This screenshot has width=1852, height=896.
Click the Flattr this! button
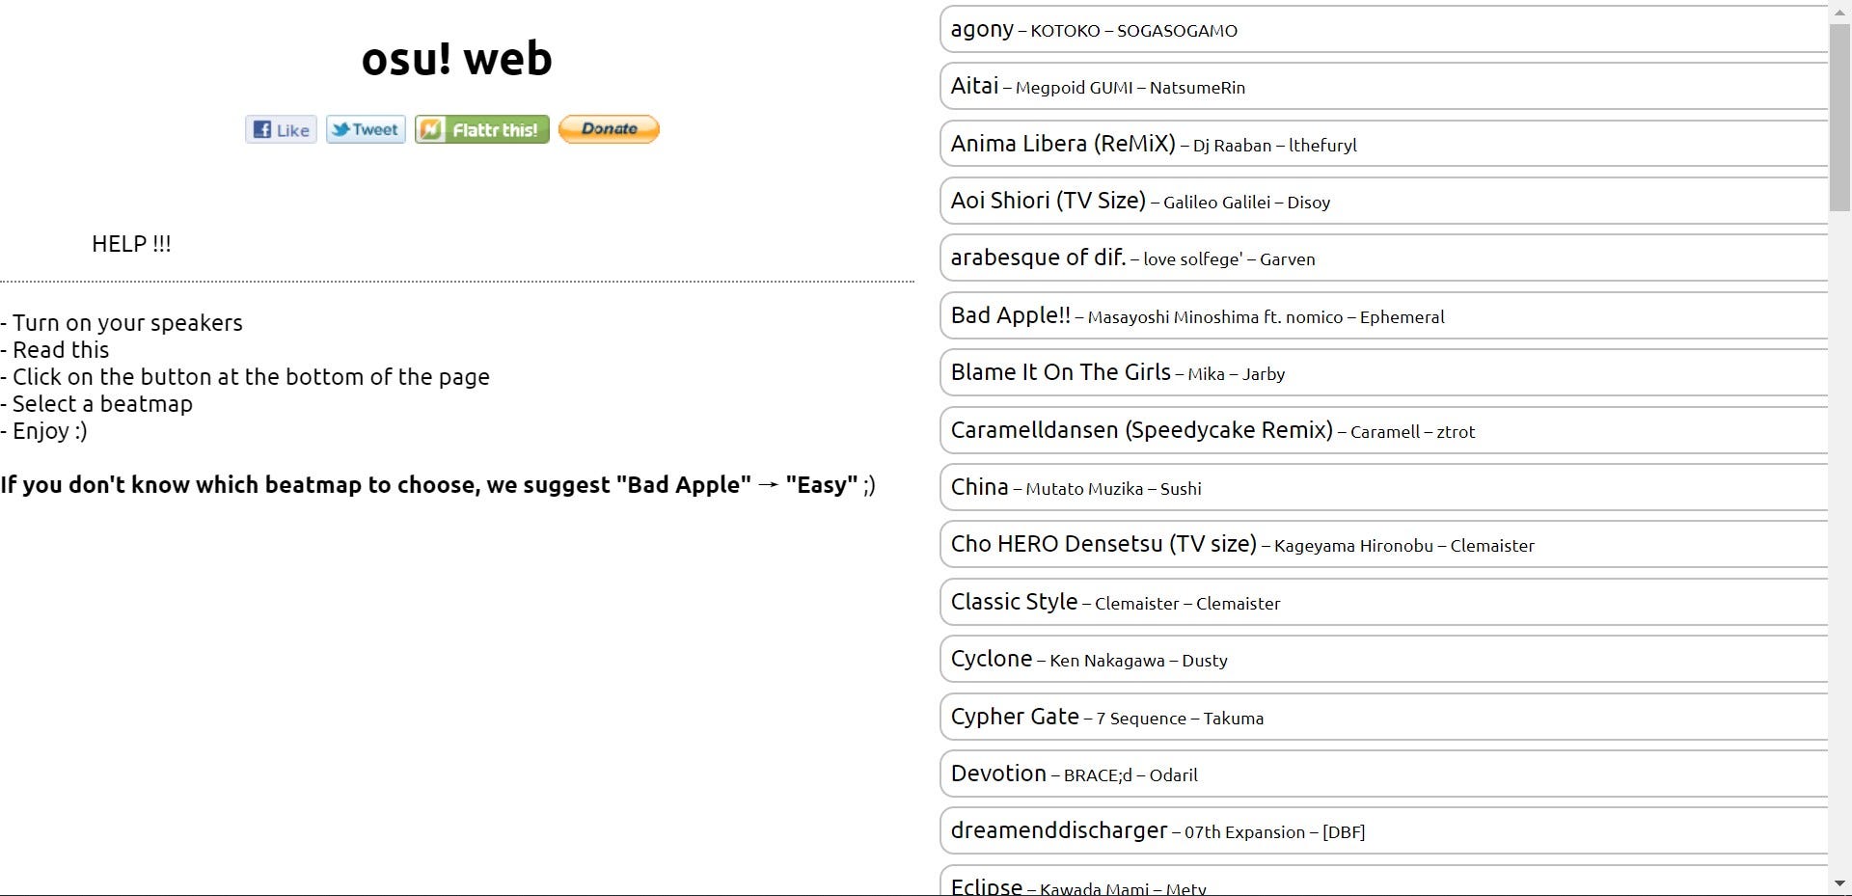point(482,129)
